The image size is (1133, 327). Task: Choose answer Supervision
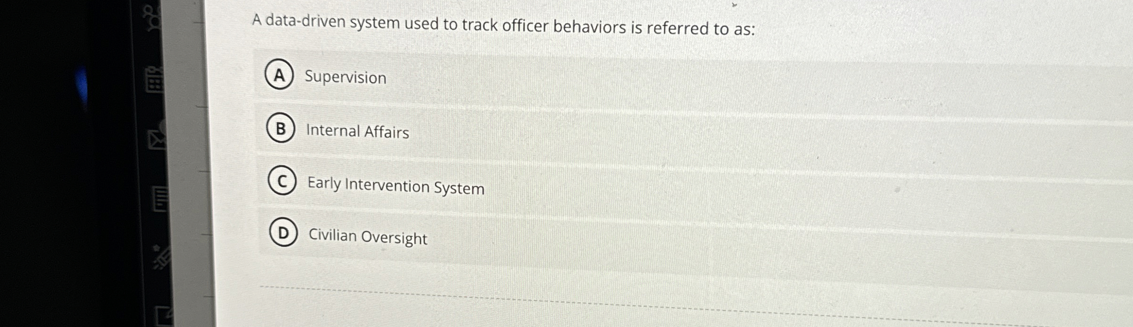pyautogui.click(x=346, y=78)
